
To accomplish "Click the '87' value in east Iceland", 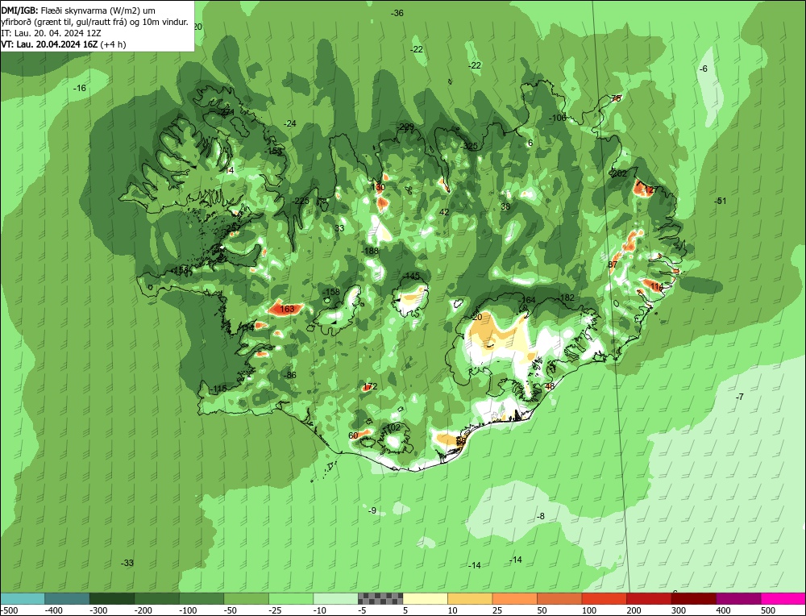I will pos(613,264).
